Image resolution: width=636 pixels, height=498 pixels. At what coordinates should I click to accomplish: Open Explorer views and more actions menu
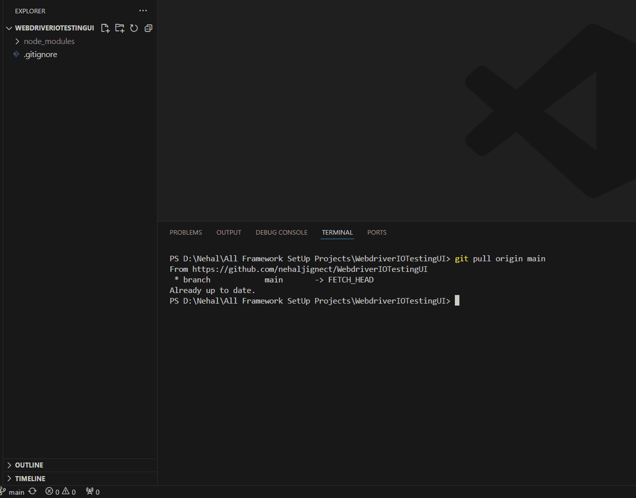(x=143, y=10)
